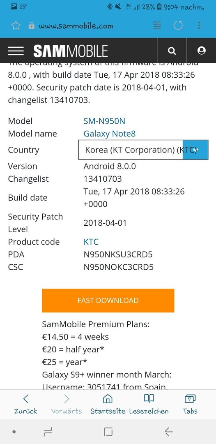The height and width of the screenshot is (444, 216).
Task: Open the Tabs switcher
Action: (x=190, y=405)
